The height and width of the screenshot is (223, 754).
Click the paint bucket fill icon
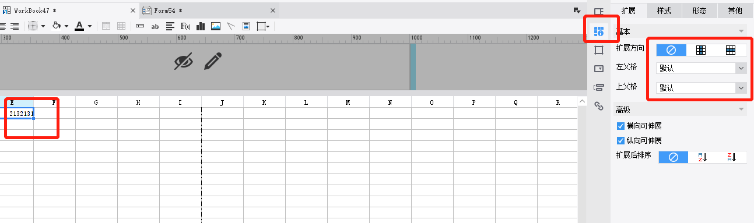(57, 26)
